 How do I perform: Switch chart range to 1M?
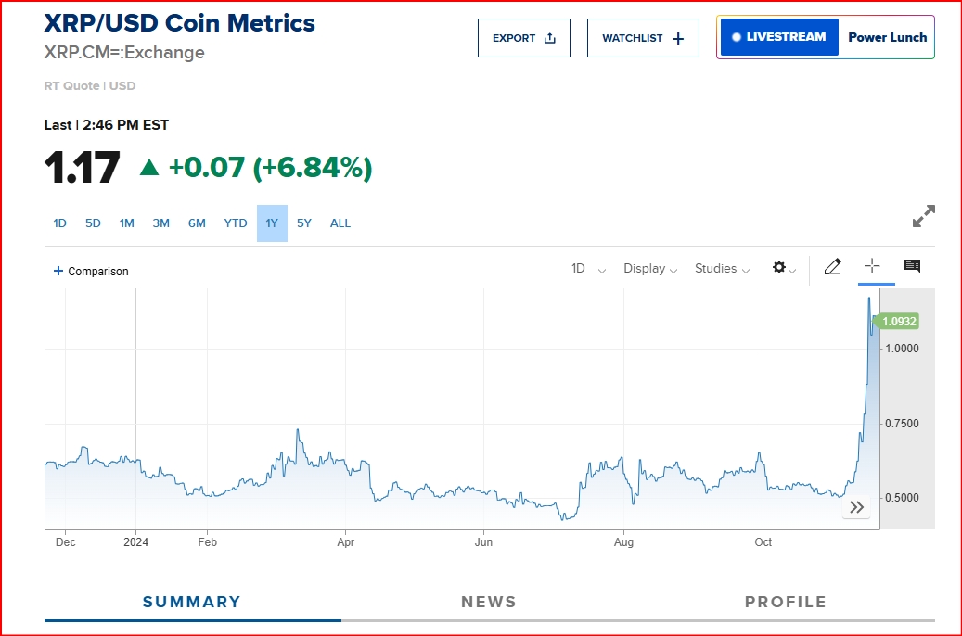[x=127, y=223]
